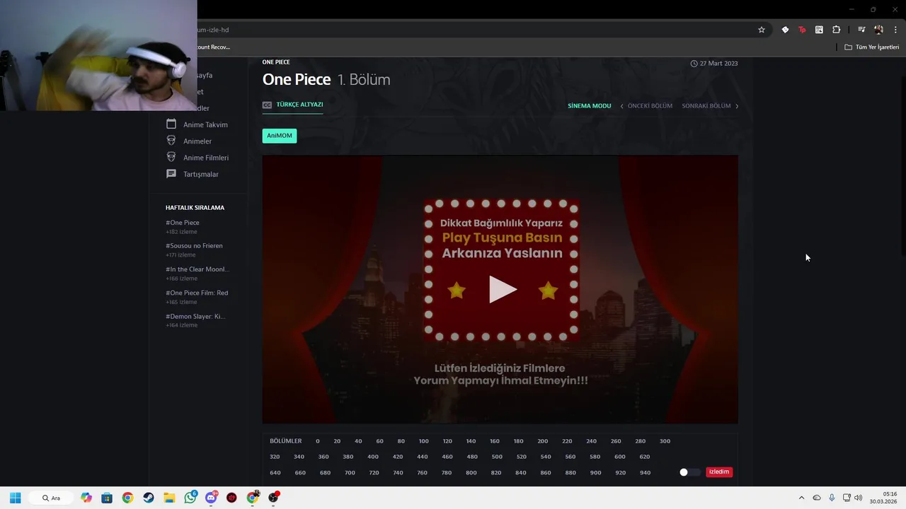This screenshot has height=509, width=906.
Task: Bookmark this page with the star icon
Action: coord(762,30)
